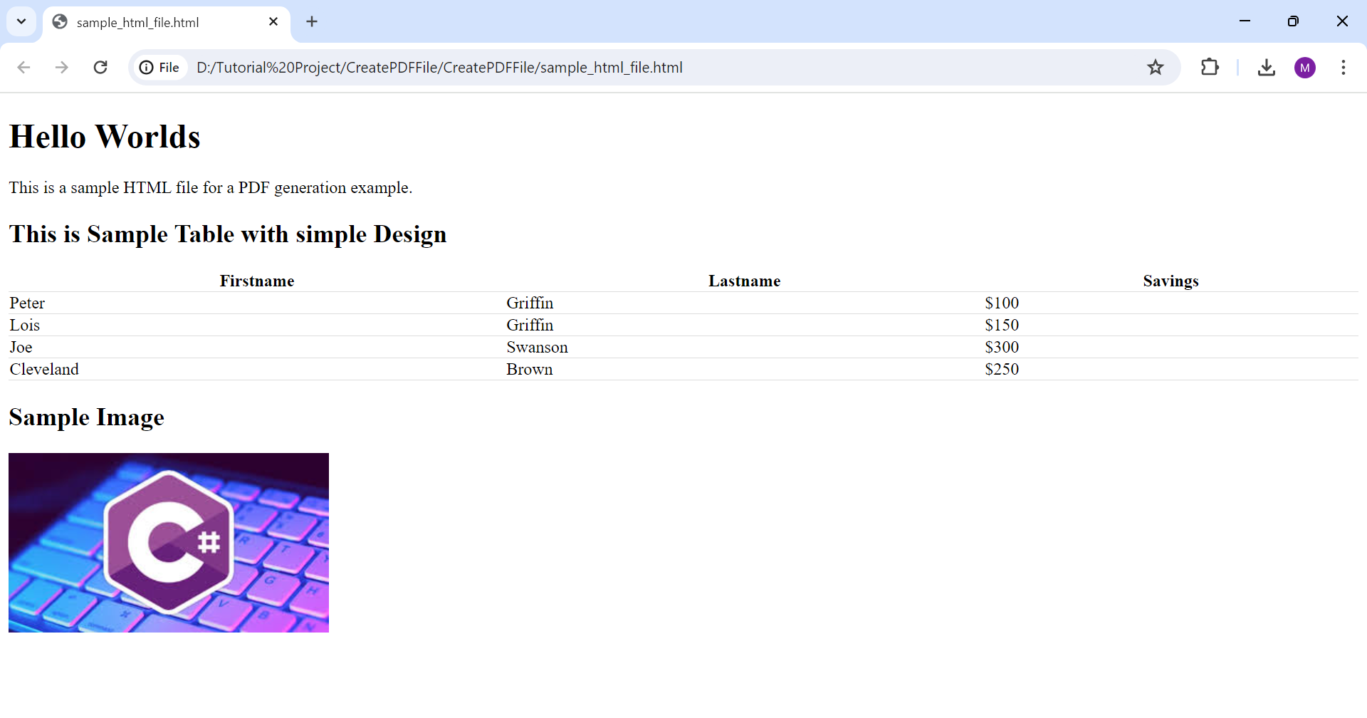This screenshot has width=1367, height=718.
Task: Click the Savings column header
Action: click(1171, 281)
